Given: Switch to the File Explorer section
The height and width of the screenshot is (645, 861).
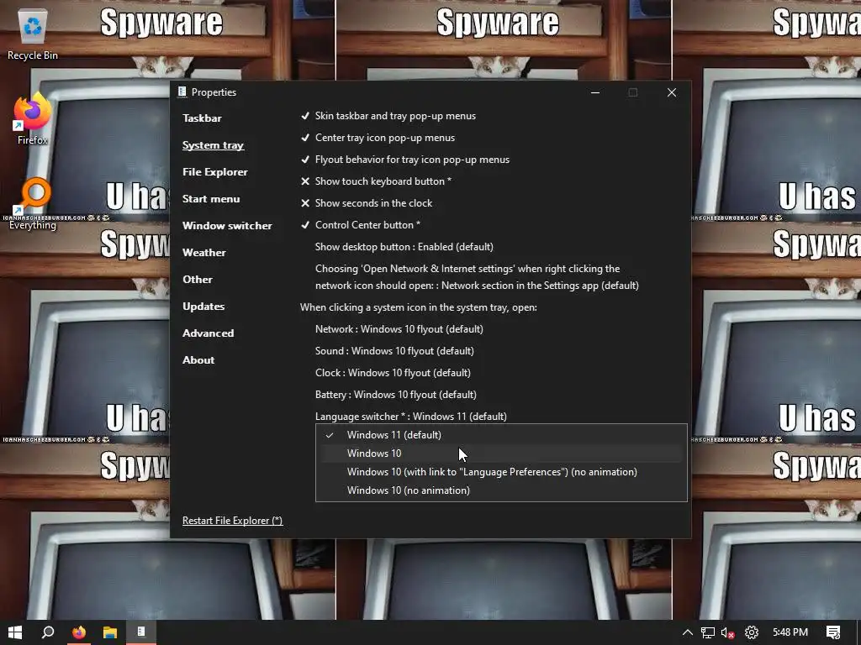Looking at the screenshot, I should 215,171.
